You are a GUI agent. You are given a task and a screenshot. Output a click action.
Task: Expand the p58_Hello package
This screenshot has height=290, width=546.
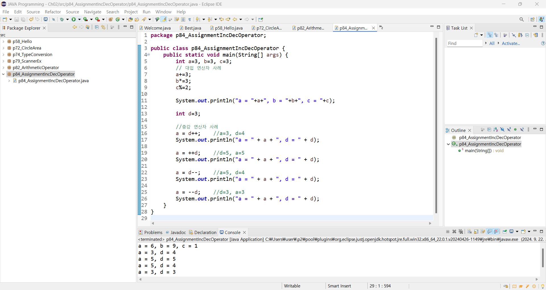(x=3, y=42)
